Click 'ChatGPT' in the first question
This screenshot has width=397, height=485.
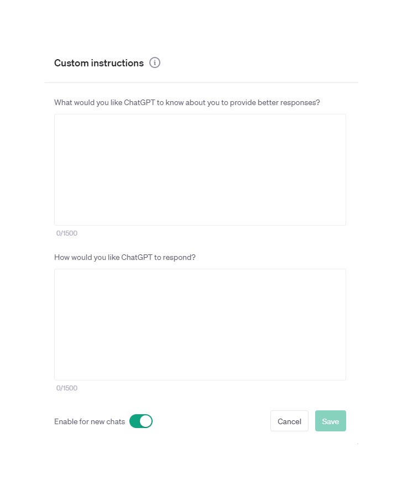pos(139,102)
